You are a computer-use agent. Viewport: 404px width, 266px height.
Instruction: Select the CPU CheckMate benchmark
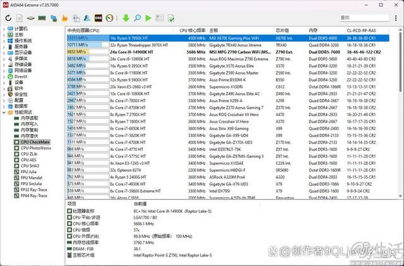click(x=35, y=142)
